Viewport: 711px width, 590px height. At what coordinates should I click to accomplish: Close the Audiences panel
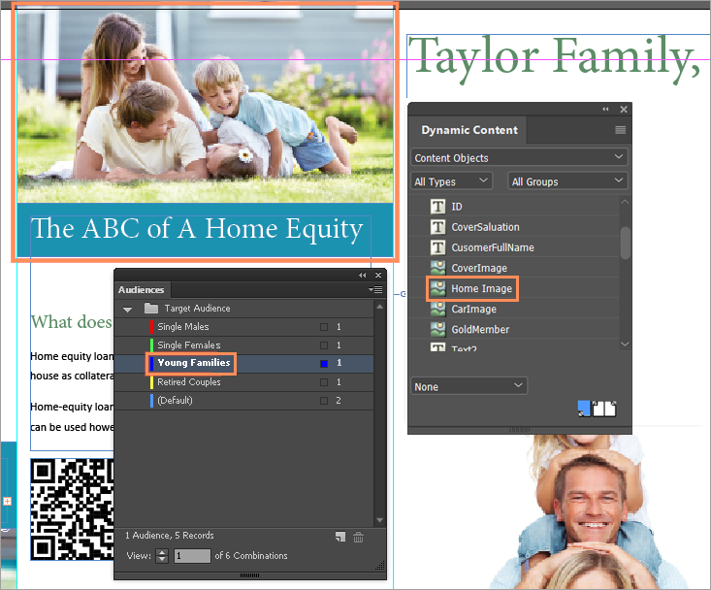[378, 275]
